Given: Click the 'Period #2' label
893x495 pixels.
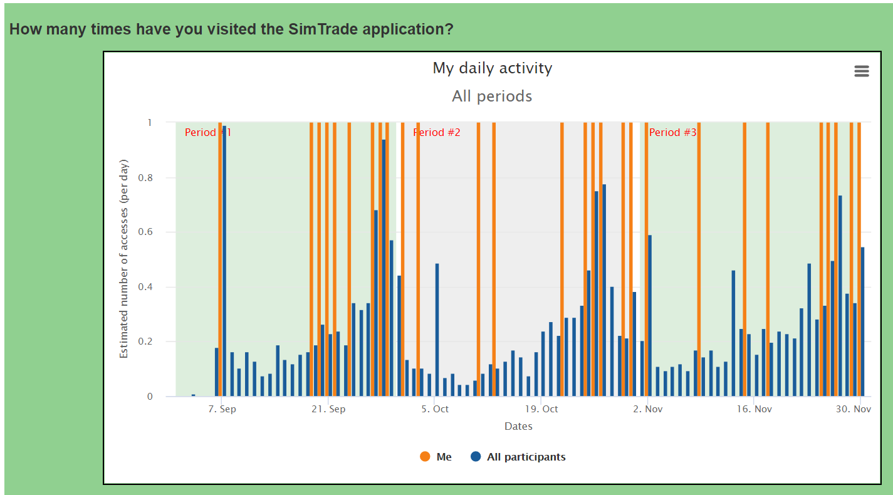Looking at the screenshot, I should (x=437, y=132).
